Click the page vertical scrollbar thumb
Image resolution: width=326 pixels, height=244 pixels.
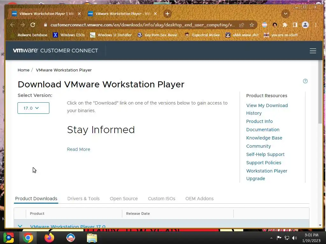[x=320, y=92]
